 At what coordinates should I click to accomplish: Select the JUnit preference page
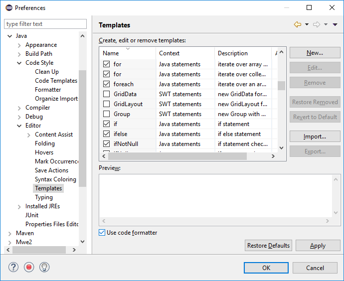click(32, 215)
